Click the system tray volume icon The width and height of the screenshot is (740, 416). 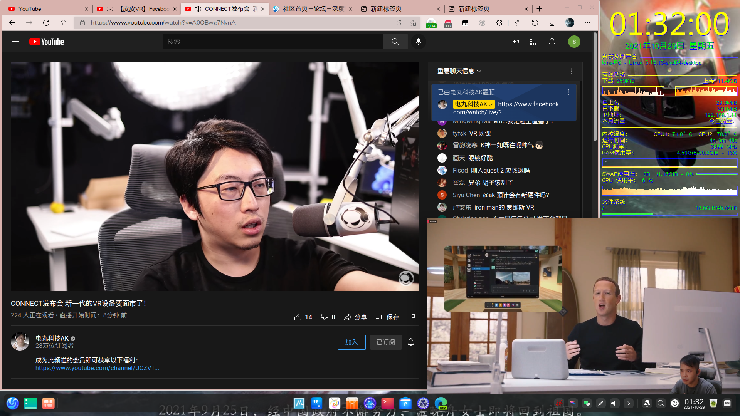614,403
